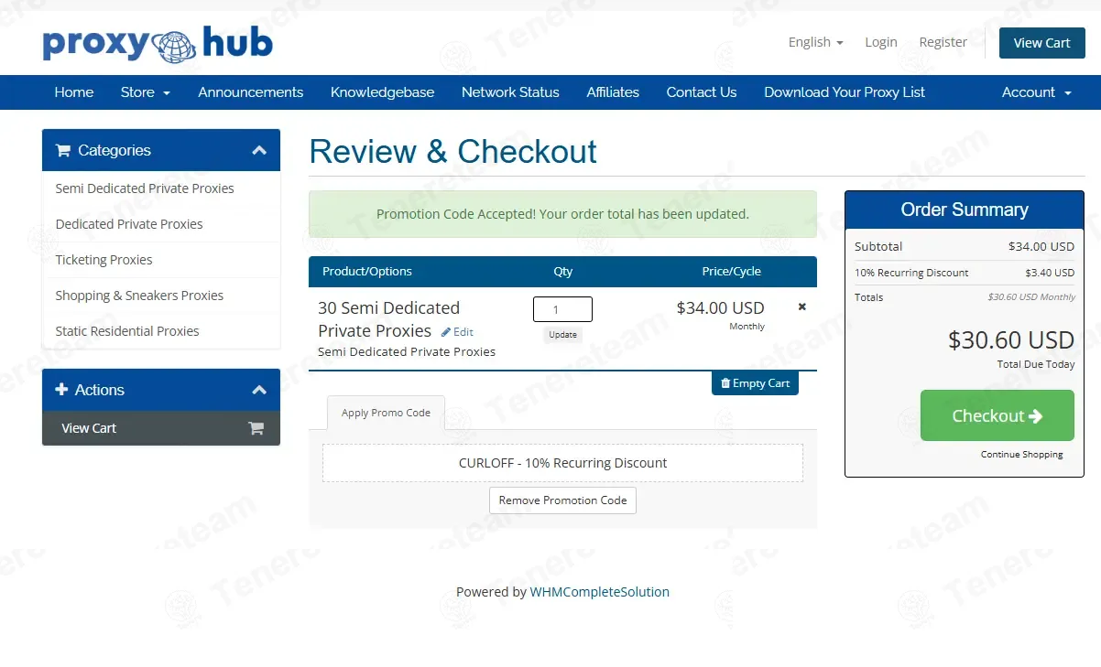1101x667 pixels.
Task: Select Static Residential Proxies category
Action: pos(161,331)
